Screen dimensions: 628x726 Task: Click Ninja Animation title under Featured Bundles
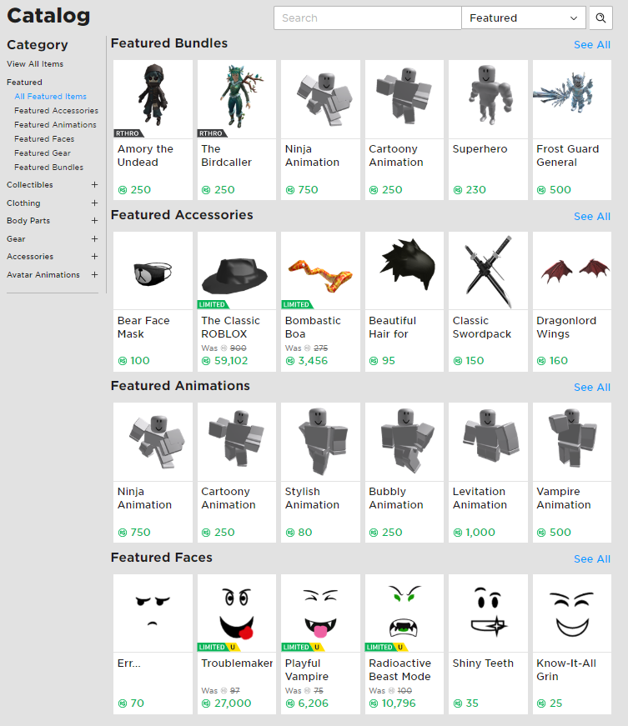312,156
